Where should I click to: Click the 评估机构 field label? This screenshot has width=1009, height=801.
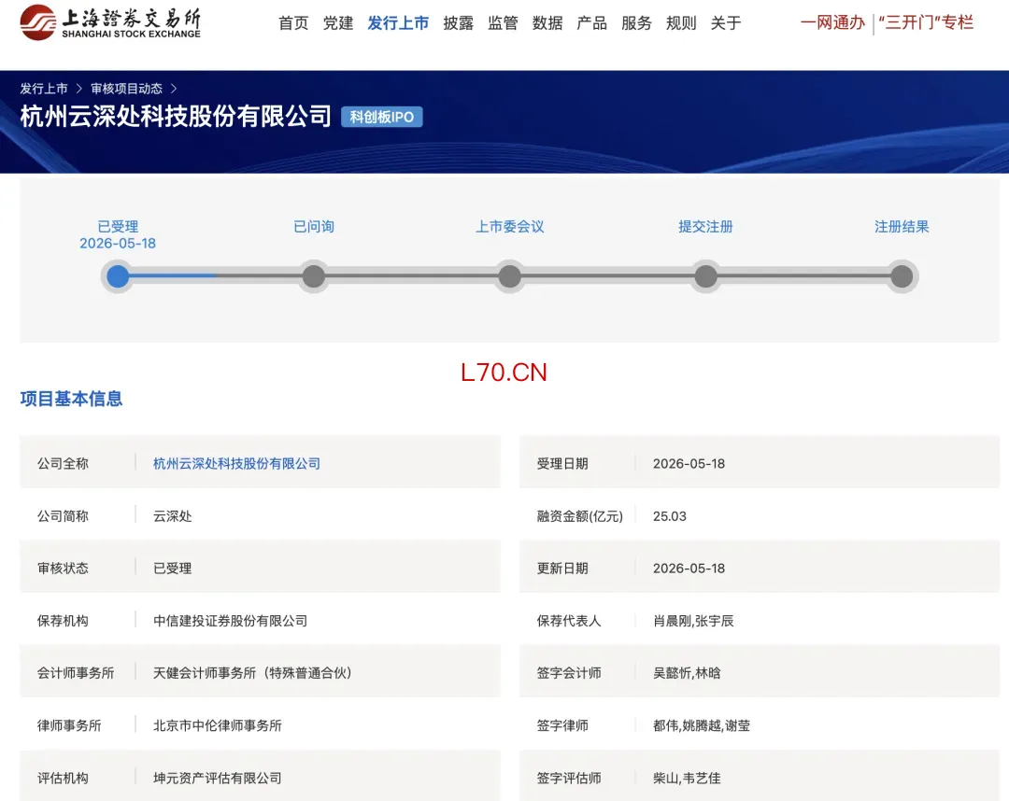(63, 778)
